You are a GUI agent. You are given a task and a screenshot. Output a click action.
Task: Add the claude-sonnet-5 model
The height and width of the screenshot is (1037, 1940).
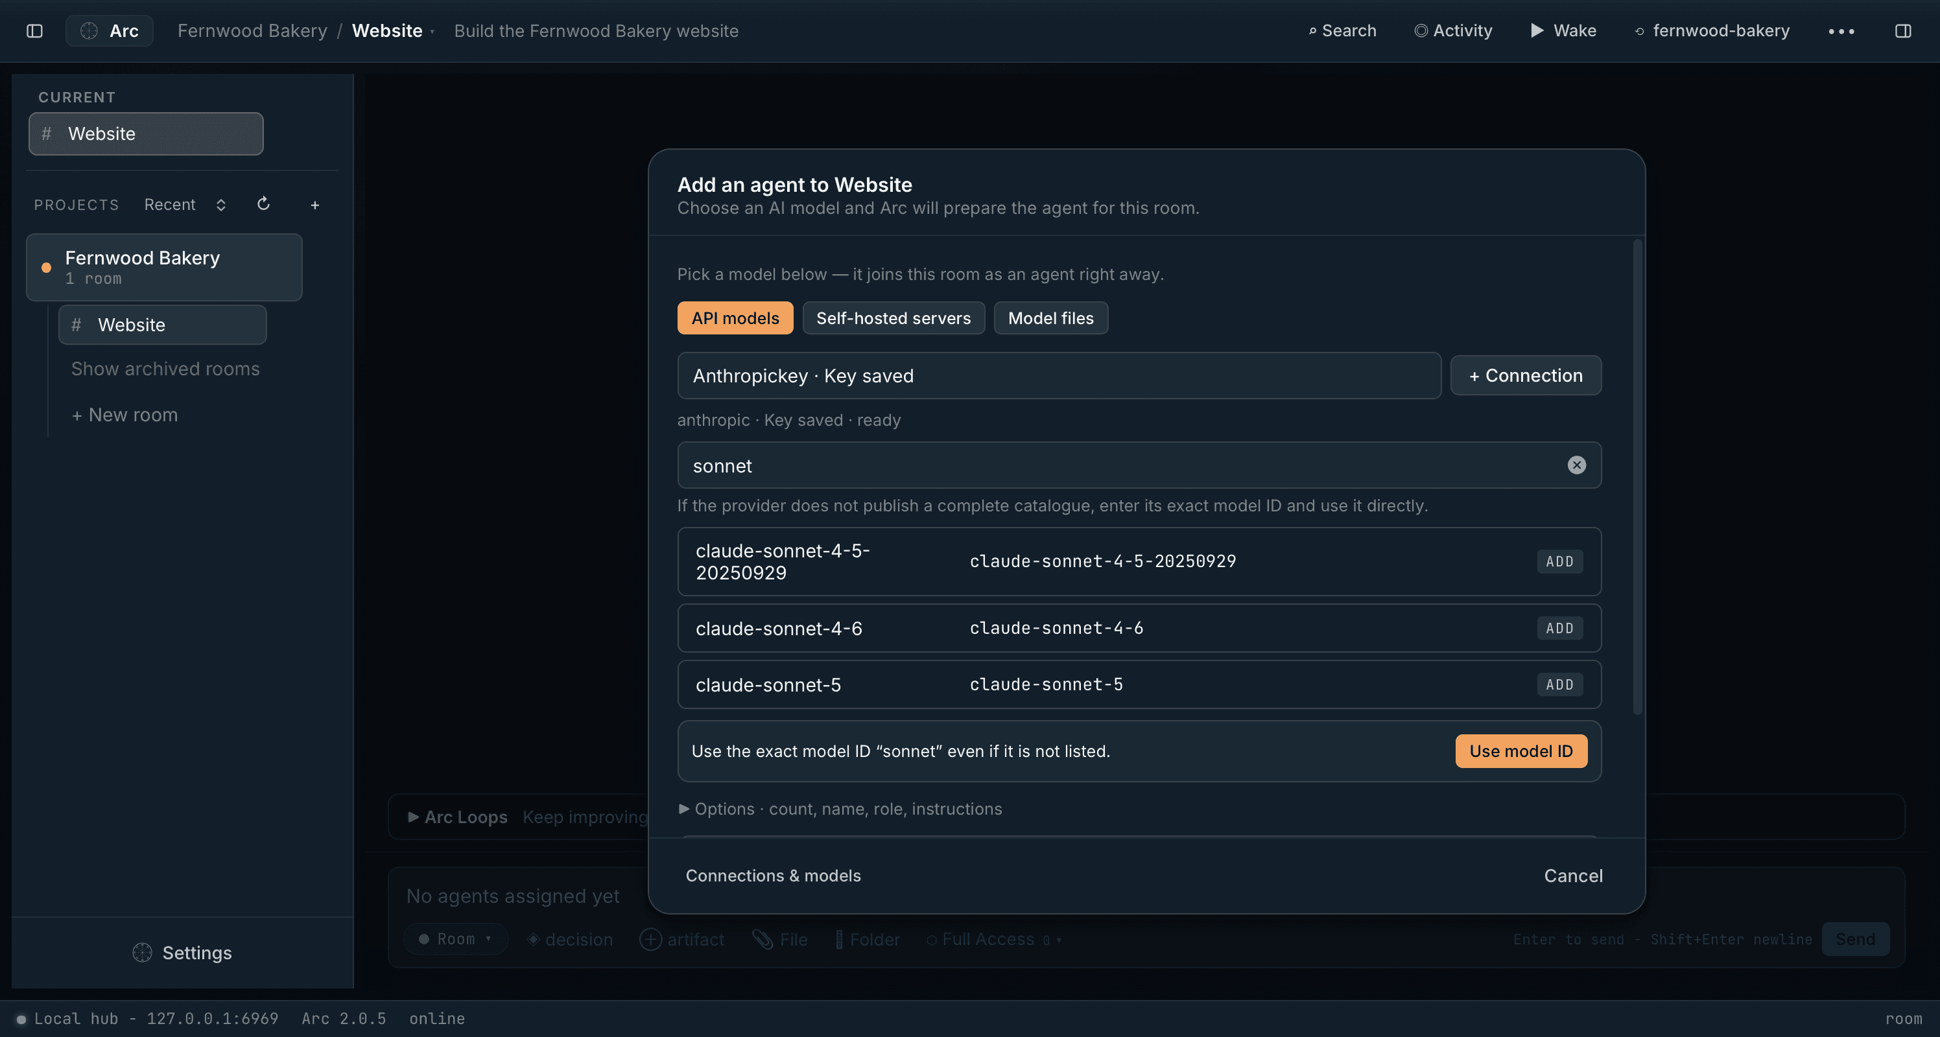click(x=1559, y=685)
